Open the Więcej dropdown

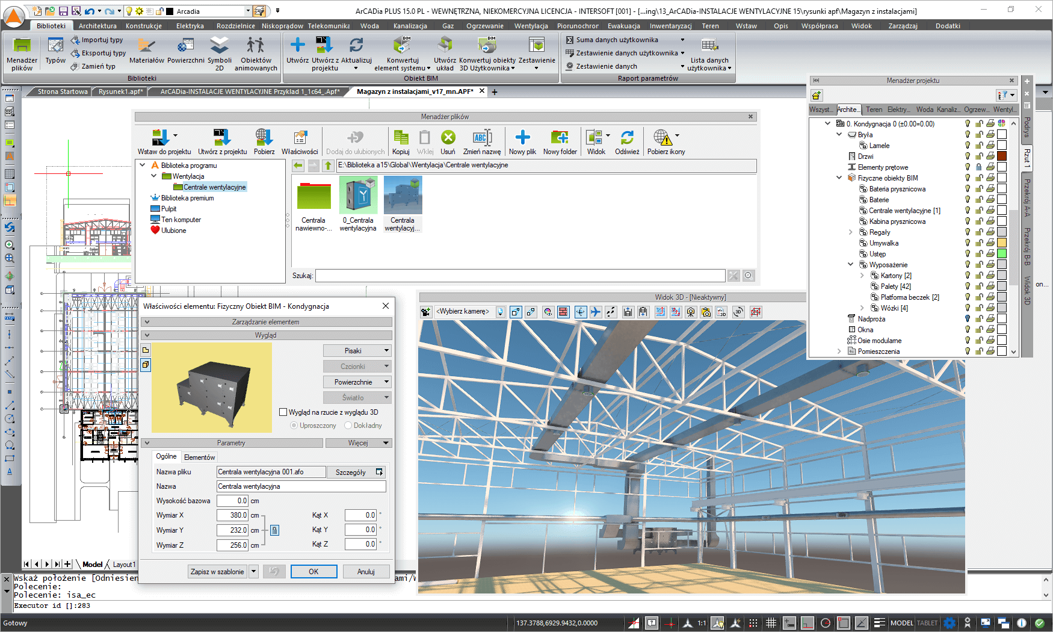359,443
